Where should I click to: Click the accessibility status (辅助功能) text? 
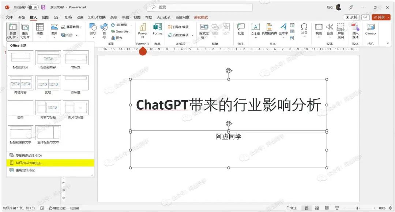[64, 208]
